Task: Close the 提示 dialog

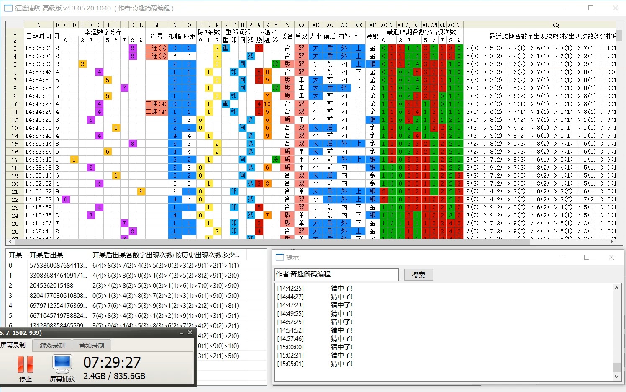Action: coord(611,257)
